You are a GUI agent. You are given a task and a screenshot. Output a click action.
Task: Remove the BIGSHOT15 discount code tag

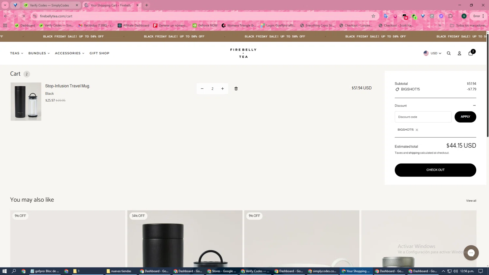pos(417,130)
